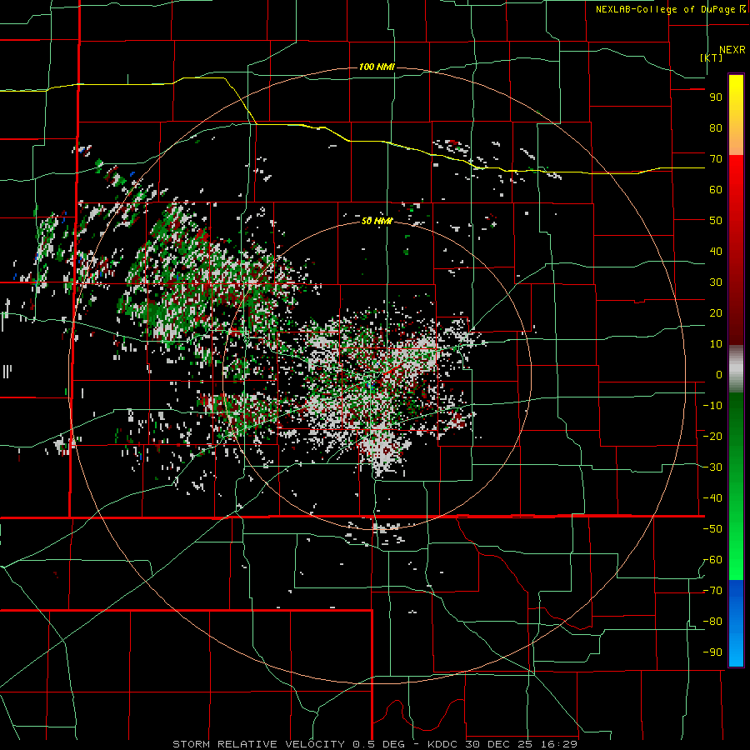Click the '30 DEC 25 16:29' timestamp
The height and width of the screenshot is (750, 750).
[520, 744]
